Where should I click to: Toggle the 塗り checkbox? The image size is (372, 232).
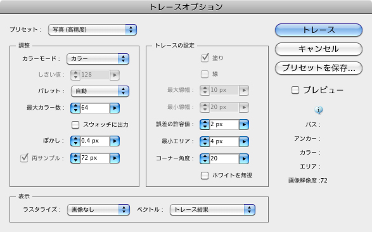[x=205, y=58]
